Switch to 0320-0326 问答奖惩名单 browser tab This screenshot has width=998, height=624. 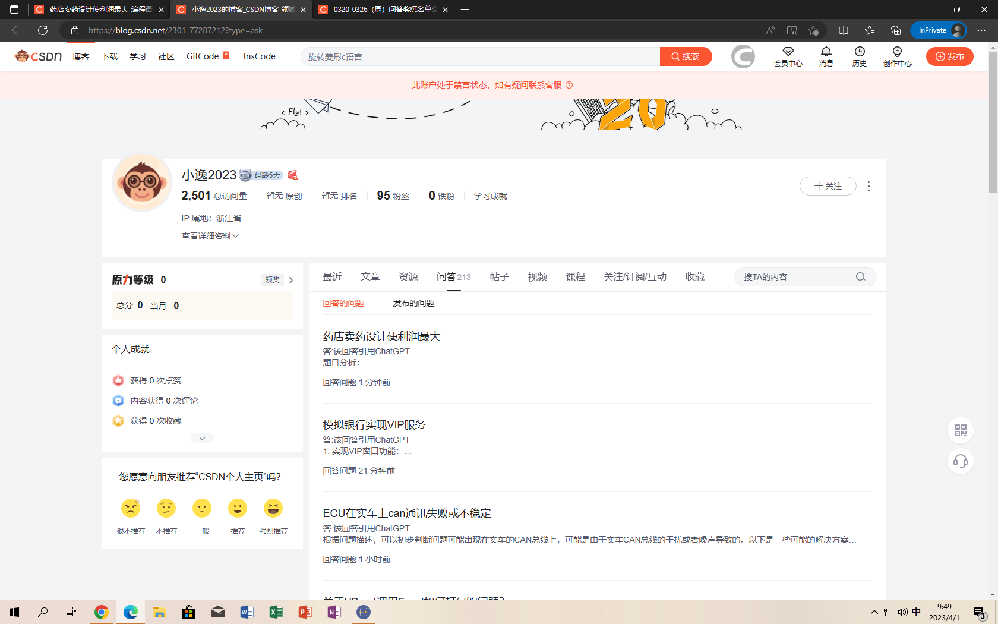point(384,10)
